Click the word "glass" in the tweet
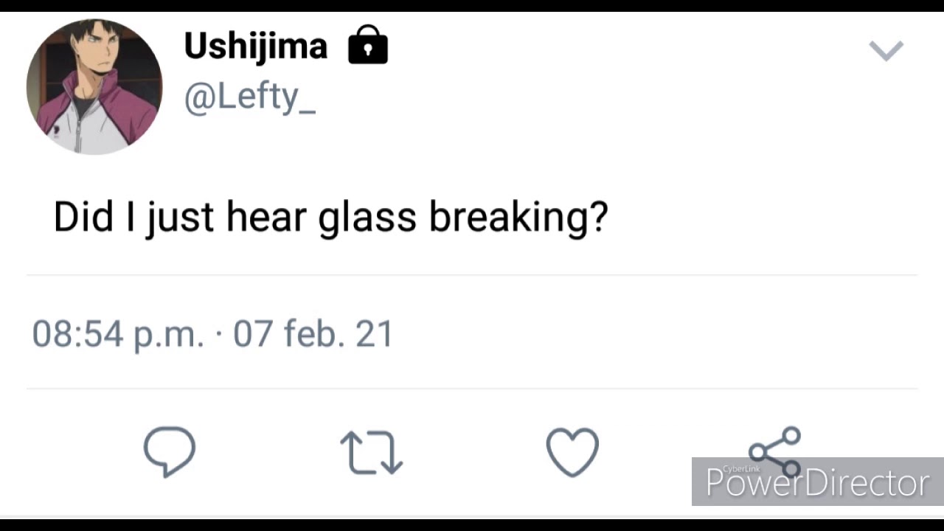The width and height of the screenshot is (944, 531). pos(367,219)
